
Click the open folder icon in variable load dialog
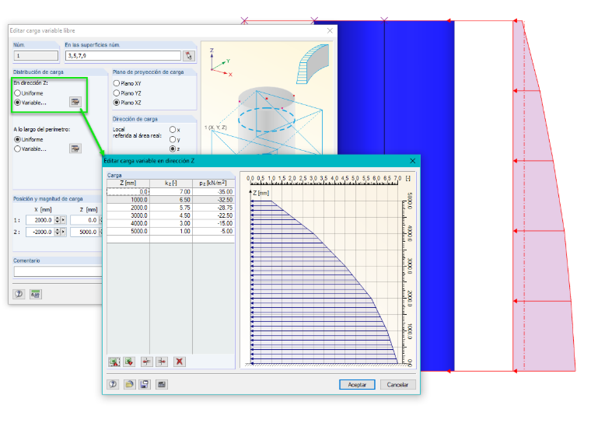129,384
